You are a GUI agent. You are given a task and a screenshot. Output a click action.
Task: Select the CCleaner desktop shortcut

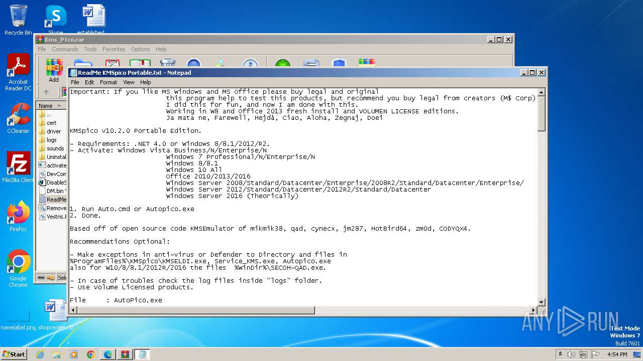pos(18,118)
